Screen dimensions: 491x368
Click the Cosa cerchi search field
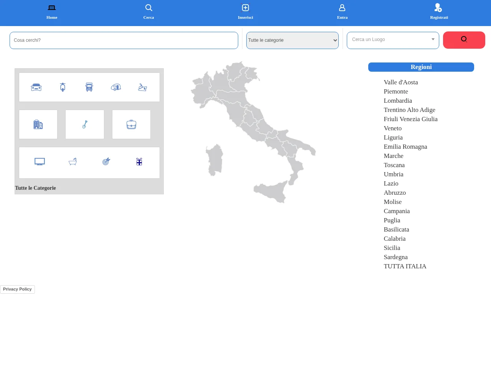click(124, 40)
